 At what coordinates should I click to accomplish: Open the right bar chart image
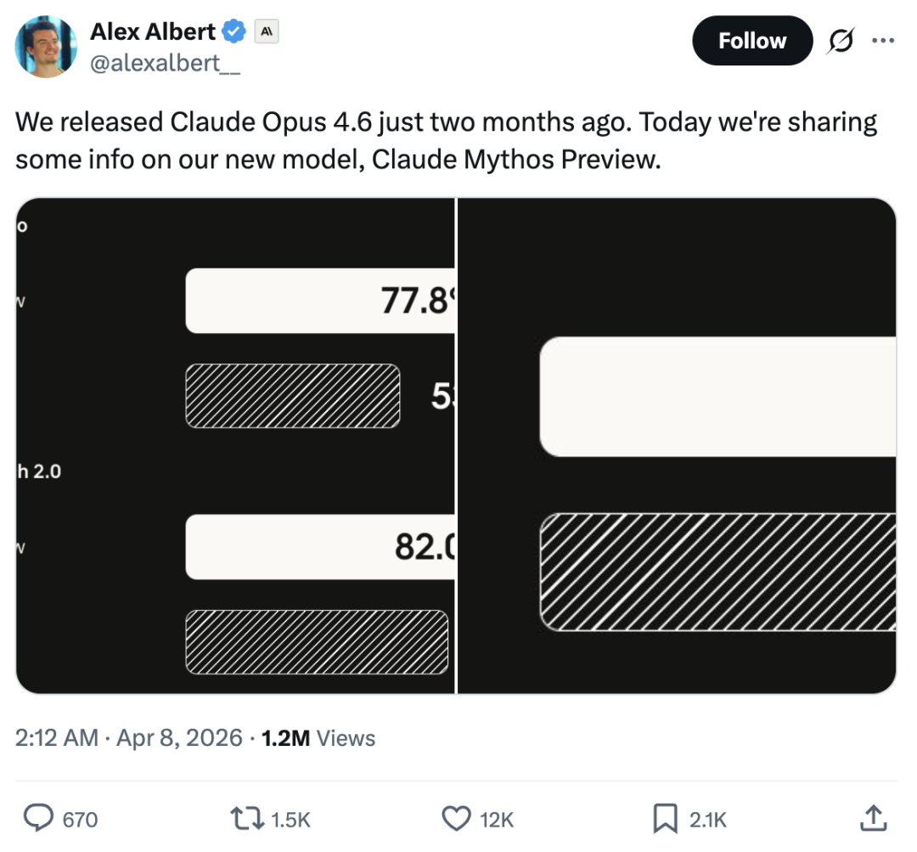[x=677, y=446]
